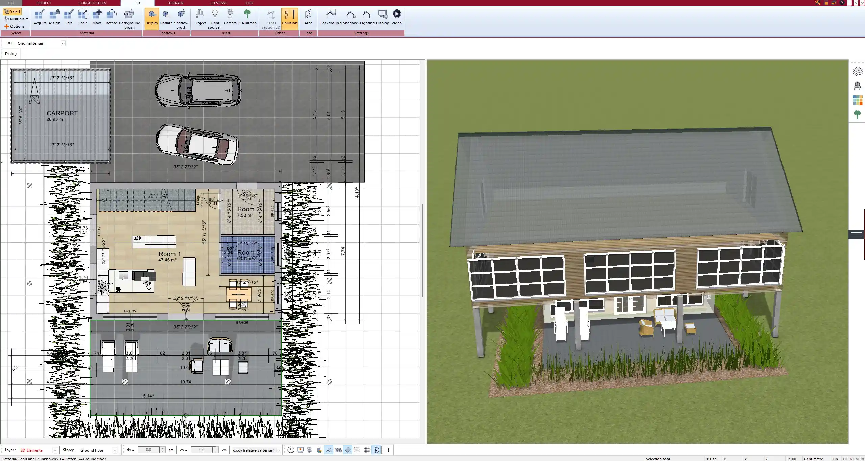Select the Edit material tool
The image size is (865, 461).
[x=69, y=18]
